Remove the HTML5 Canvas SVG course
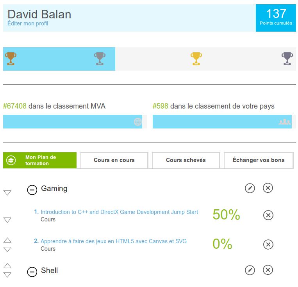This screenshot has width=298, height=287. tap(268, 244)
